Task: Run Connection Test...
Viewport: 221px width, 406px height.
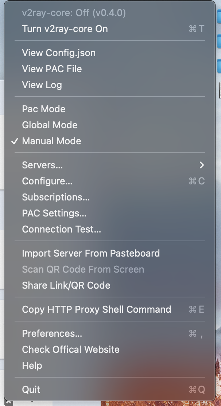Action: [61, 229]
